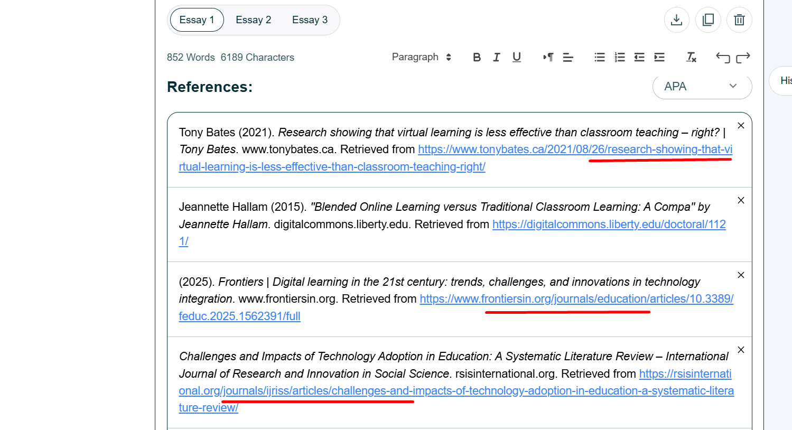Clear text formatting

691,57
